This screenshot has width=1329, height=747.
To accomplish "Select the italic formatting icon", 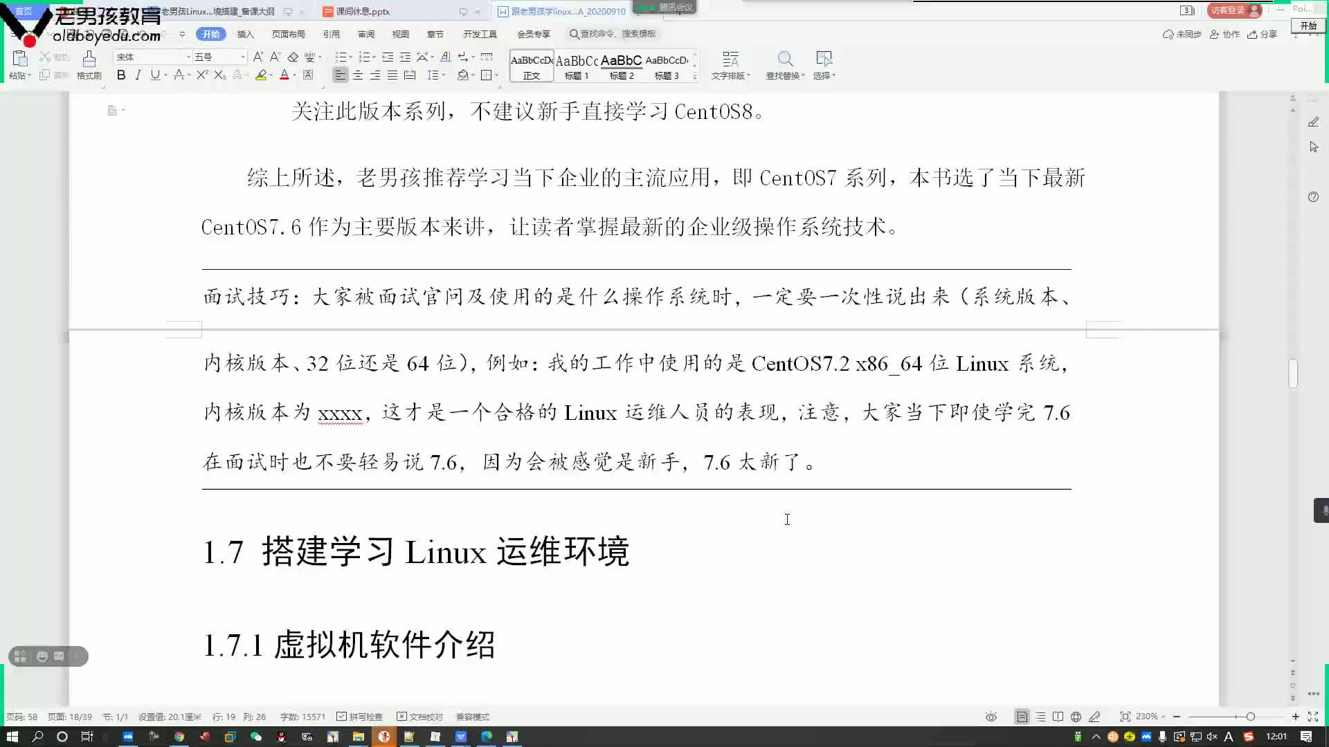I will tap(137, 75).
